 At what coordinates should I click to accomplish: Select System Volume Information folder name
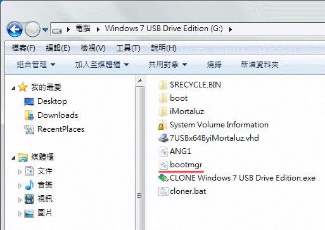coord(219,125)
